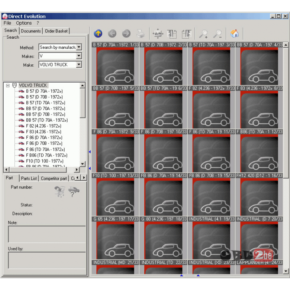Go back with the left arrow icon
This screenshot has width=290, height=290.
point(112,34)
